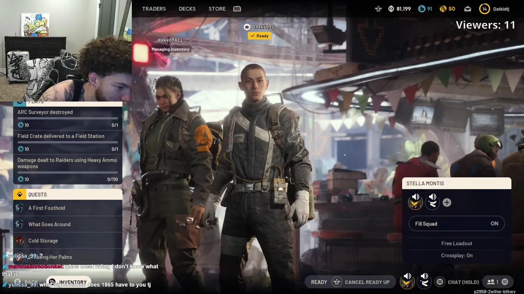Open the mail envelope inbox

coord(468,9)
